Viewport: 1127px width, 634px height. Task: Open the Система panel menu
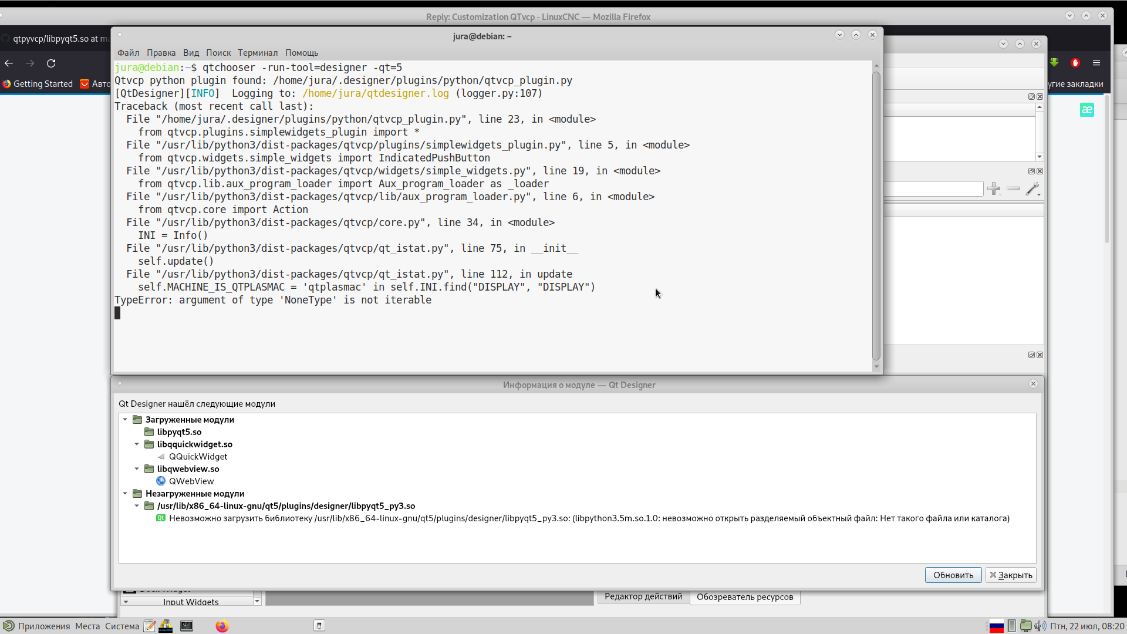(x=122, y=626)
